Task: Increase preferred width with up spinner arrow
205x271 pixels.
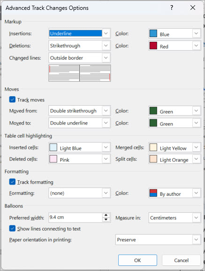Action: (106, 215)
